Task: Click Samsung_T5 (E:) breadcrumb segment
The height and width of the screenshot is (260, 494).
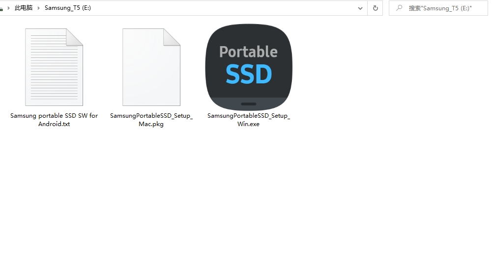Action: tap(68, 8)
